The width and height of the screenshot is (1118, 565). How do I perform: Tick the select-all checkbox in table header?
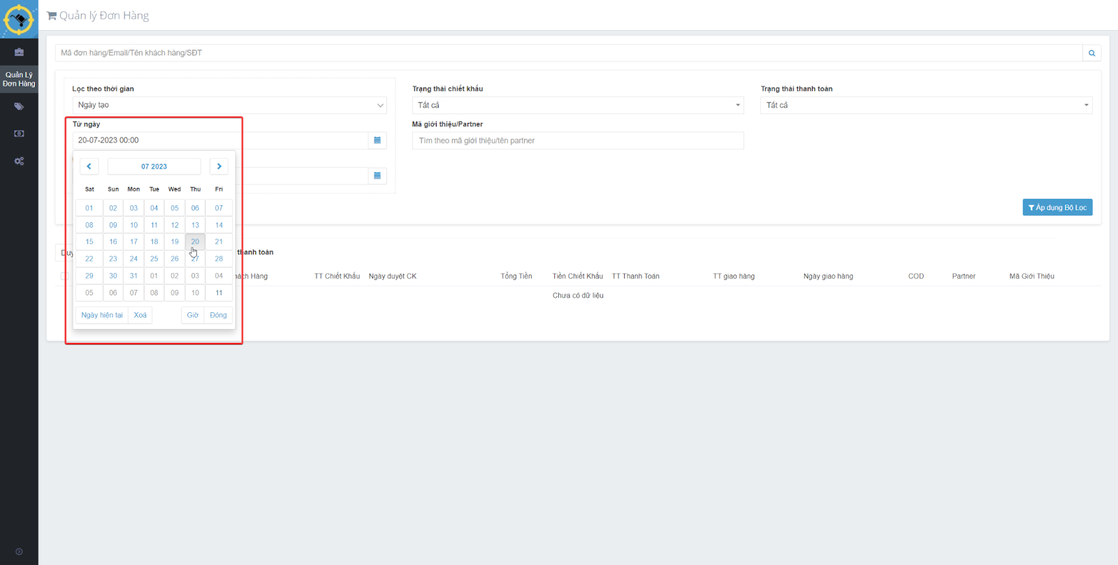click(x=64, y=277)
